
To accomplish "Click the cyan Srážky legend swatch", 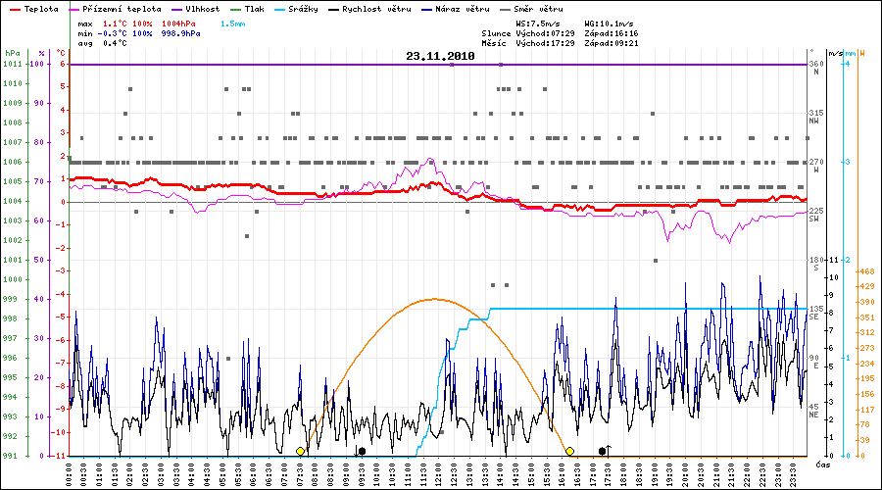I will [279, 10].
